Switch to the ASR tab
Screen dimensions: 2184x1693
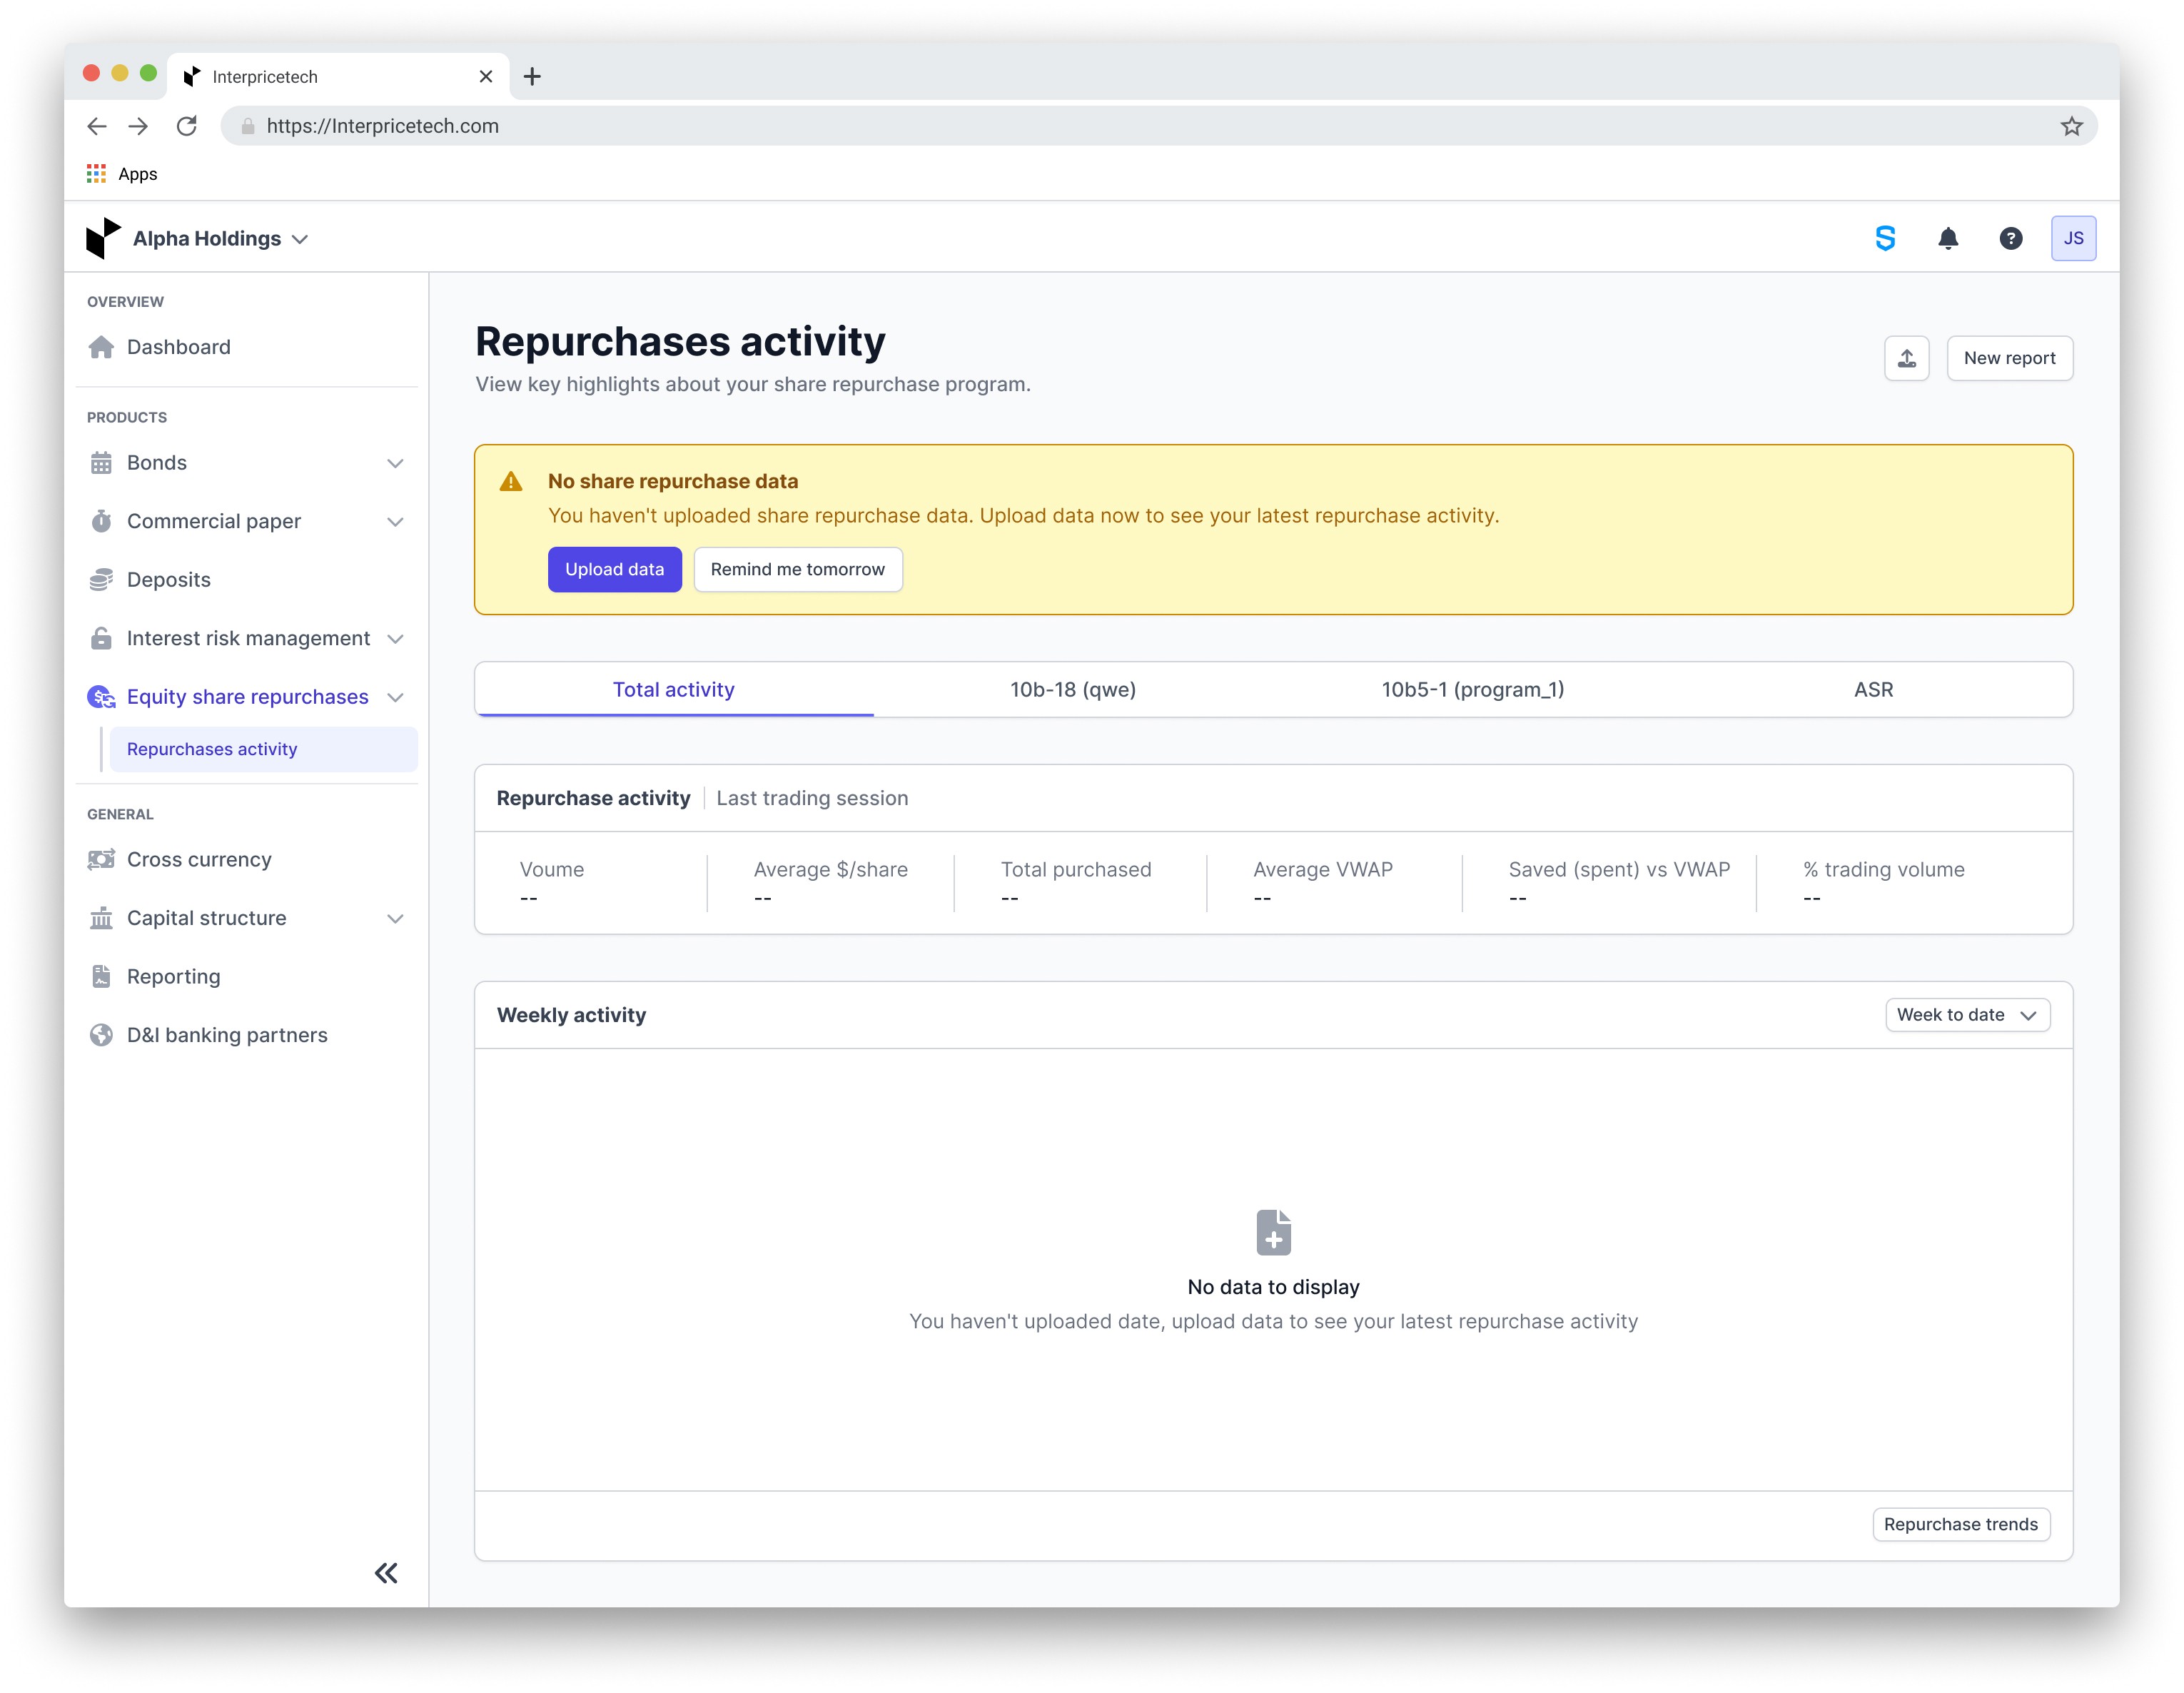[x=1872, y=690]
